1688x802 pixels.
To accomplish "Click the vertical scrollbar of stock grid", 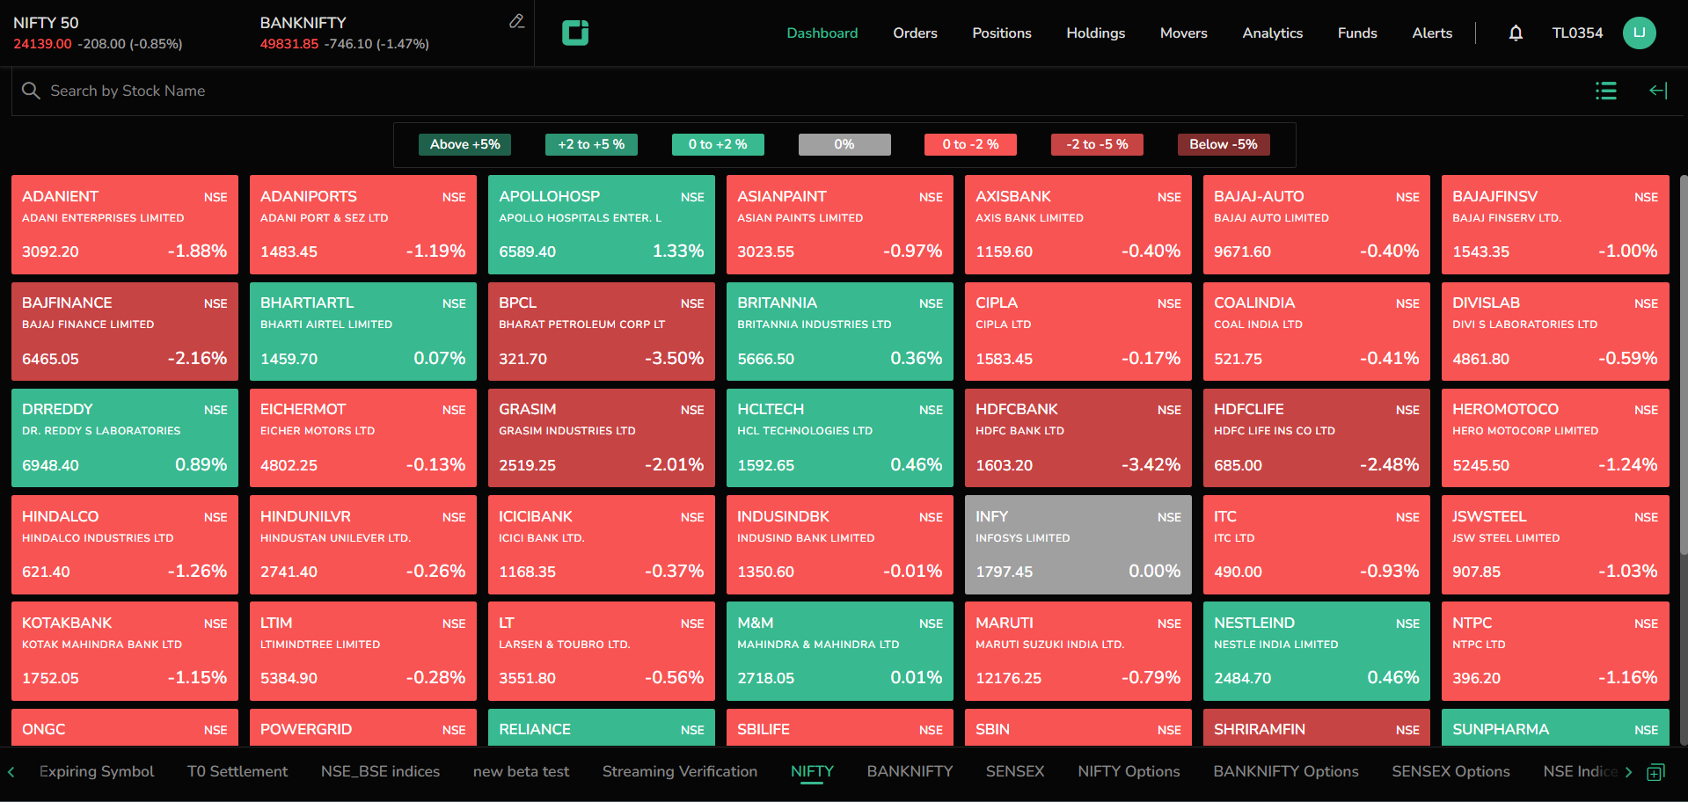I will click(x=1683, y=365).
